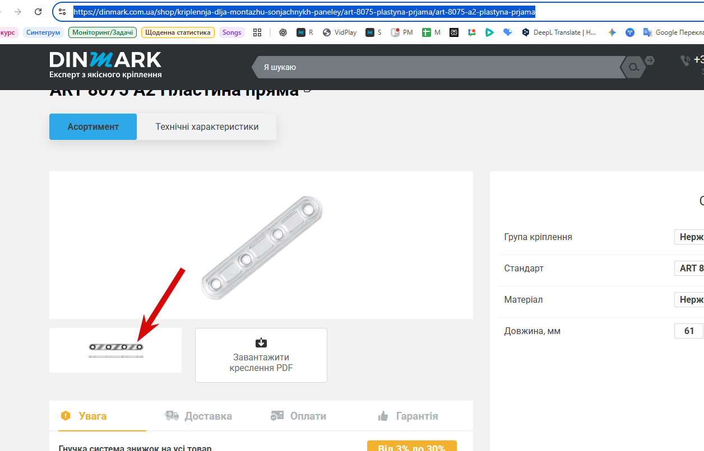The image size is (704, 451).
Task: Open the ChatGPT bookmark icon
Action: tap(283, 32)
